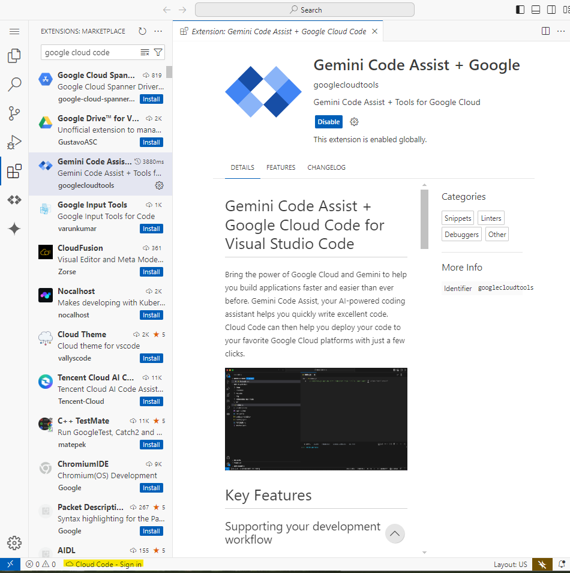The height and width of the screenshot is (573, 570).
Task: Open remote window indicator in status bar
Action: 10,564
